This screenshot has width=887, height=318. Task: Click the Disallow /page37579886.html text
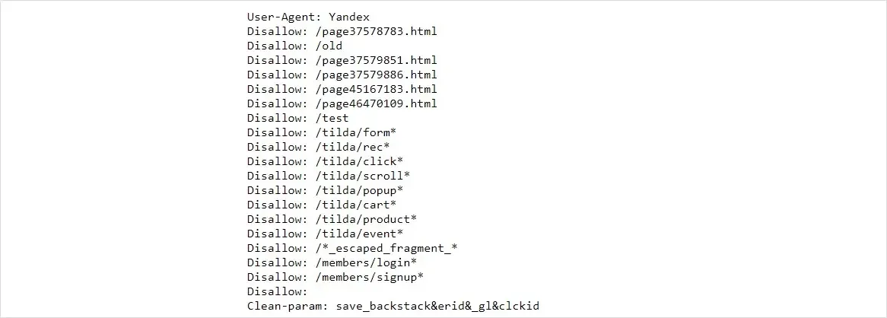coord(342,75)
